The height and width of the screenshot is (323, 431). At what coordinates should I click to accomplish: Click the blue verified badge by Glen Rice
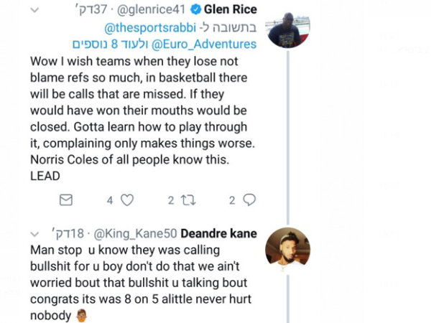195,11
